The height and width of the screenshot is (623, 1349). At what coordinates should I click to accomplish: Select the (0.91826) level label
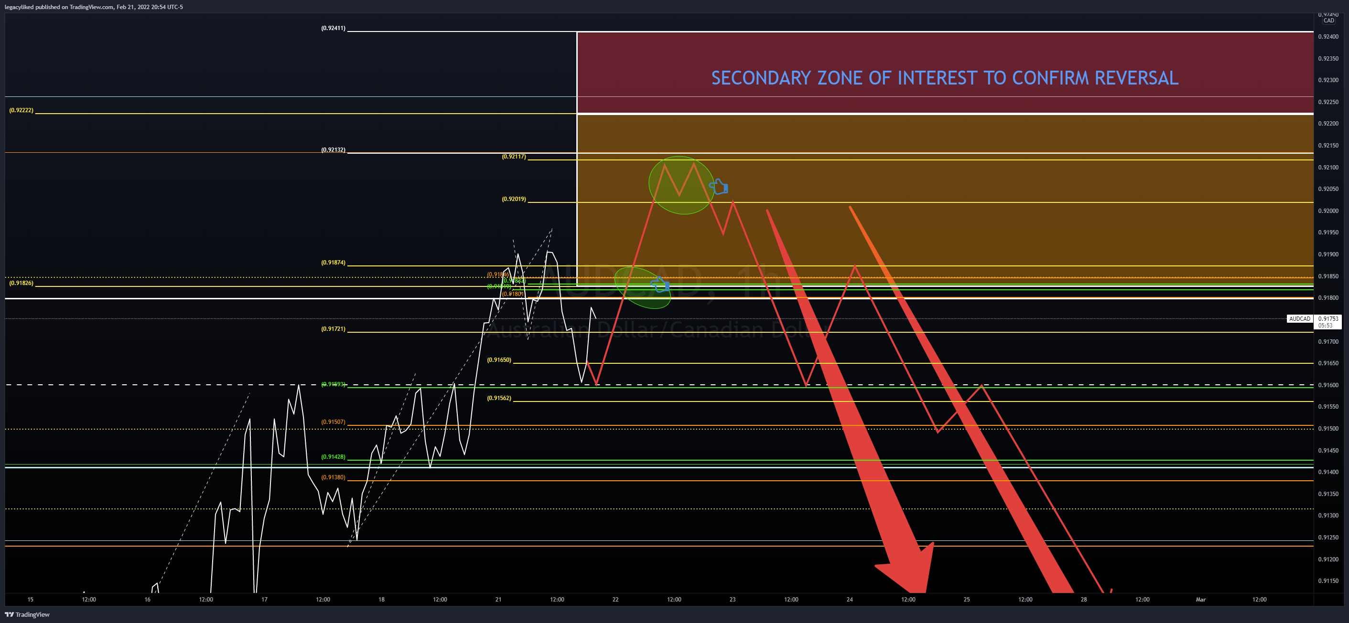21,283
